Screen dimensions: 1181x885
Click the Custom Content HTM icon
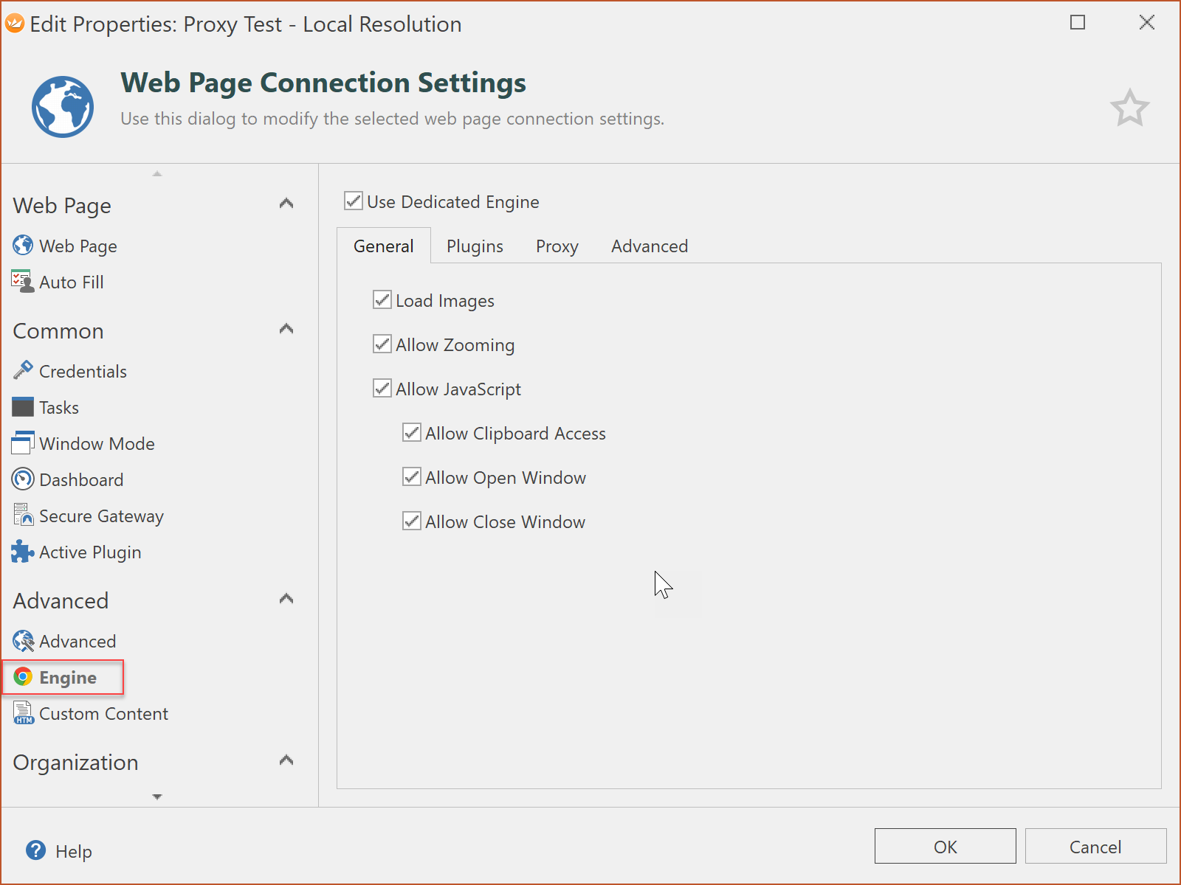[23, 713]
